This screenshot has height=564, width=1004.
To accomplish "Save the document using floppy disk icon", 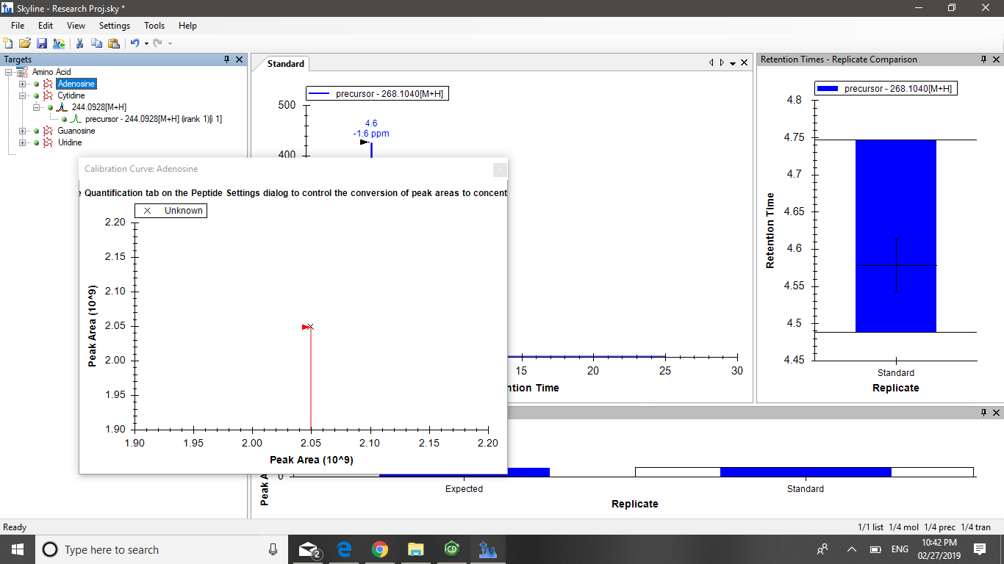I will click(x=42, y=43).
